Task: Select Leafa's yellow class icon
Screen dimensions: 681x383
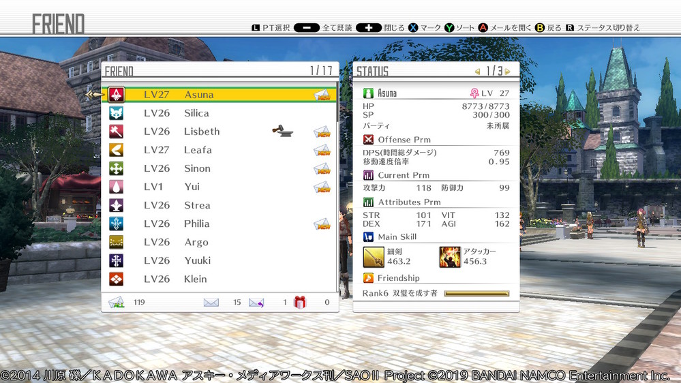Action: pos(116,150)
